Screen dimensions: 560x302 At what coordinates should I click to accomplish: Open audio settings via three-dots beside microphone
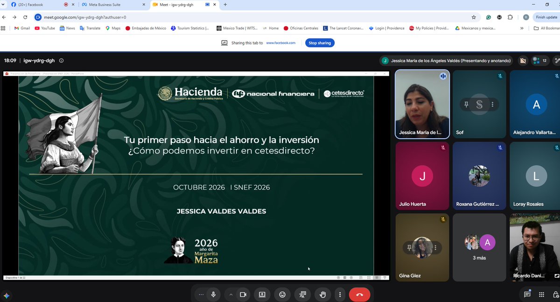(201, 295)
